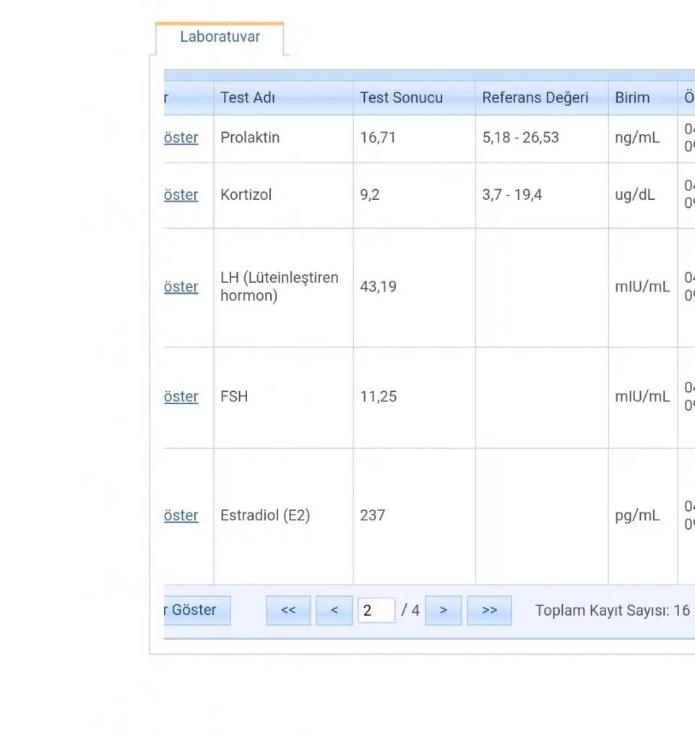Image resolution: width=695 pixels, height=739 pixels.
Task: Click the Referans Değeri column header
Action: tap(535, 98)
